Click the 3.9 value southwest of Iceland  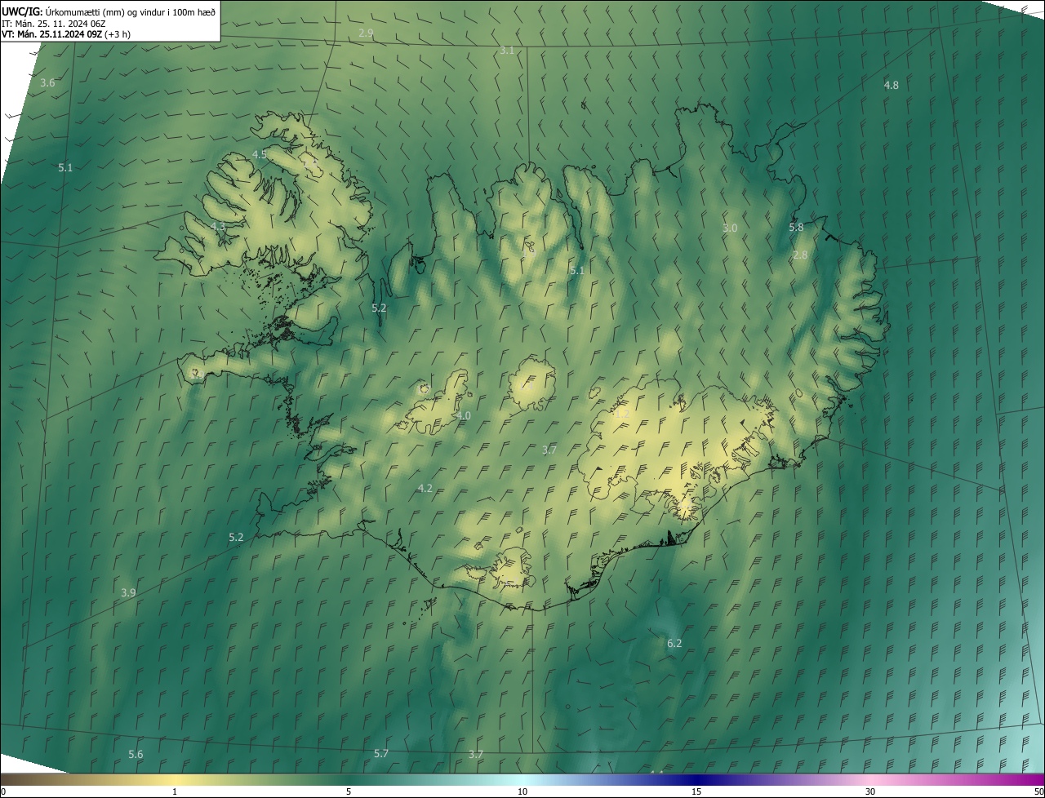point(128,593)
